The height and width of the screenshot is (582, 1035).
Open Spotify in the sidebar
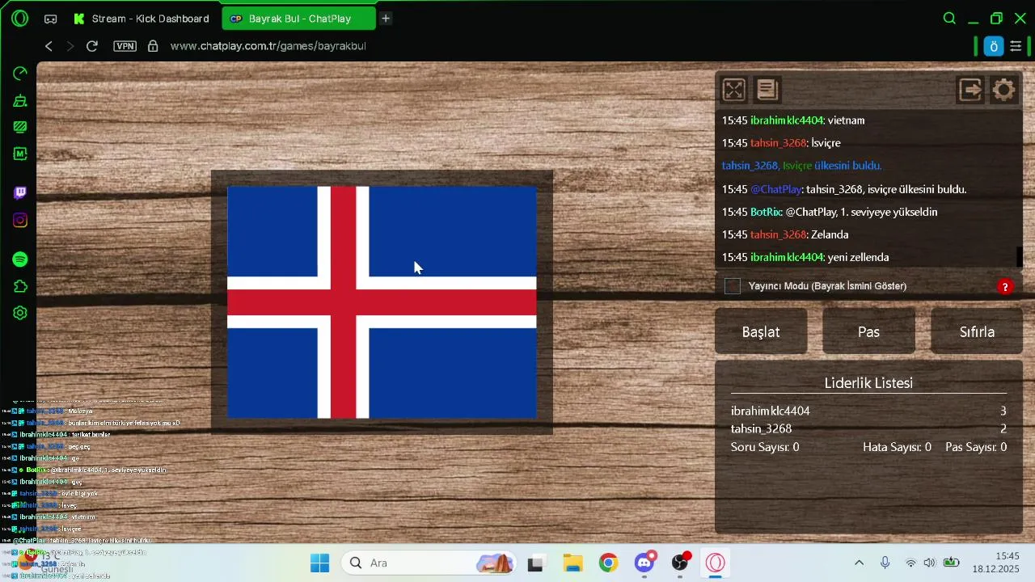pos(20,259)
